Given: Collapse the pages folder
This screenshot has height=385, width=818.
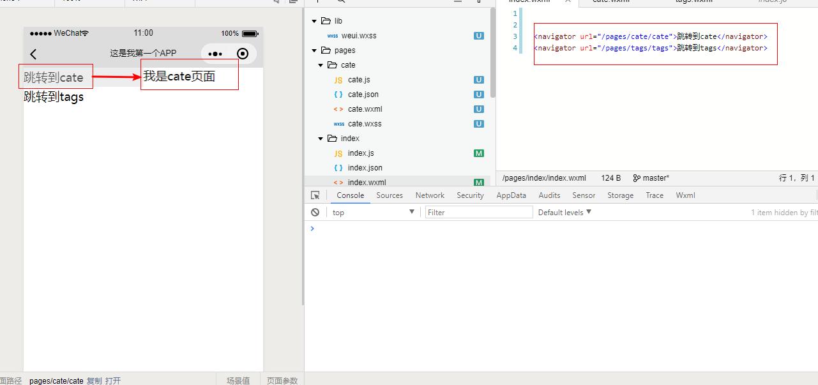Looking at the screenshot, I should pyautogui.click(x=314, y=50).
